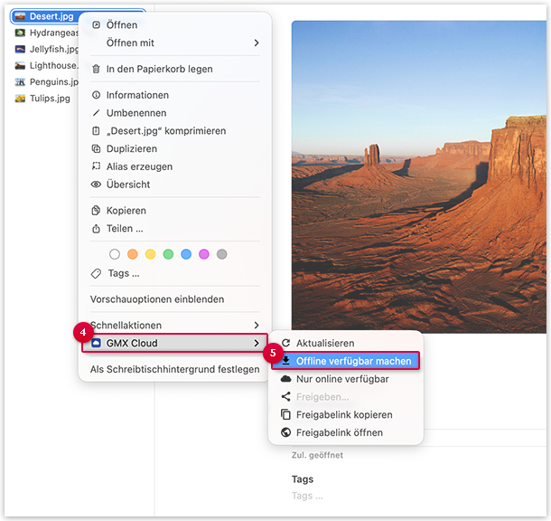This screenshot has height=521, width=551.
Task: Click the share-nodes icon beside Freigeben
Action: pyautogui.click(x=286, y=396)
